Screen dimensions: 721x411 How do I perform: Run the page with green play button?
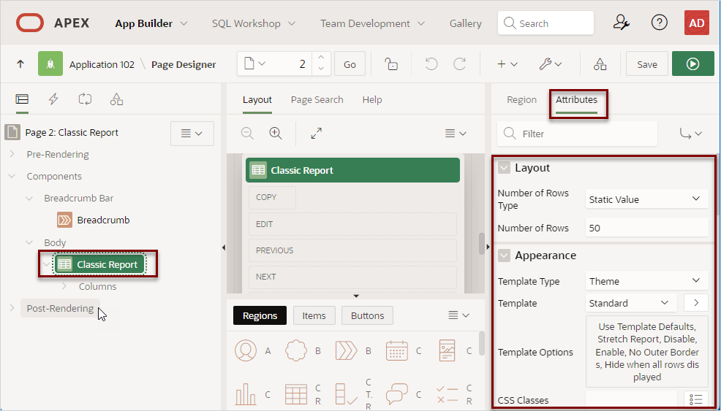coord(693,64)
